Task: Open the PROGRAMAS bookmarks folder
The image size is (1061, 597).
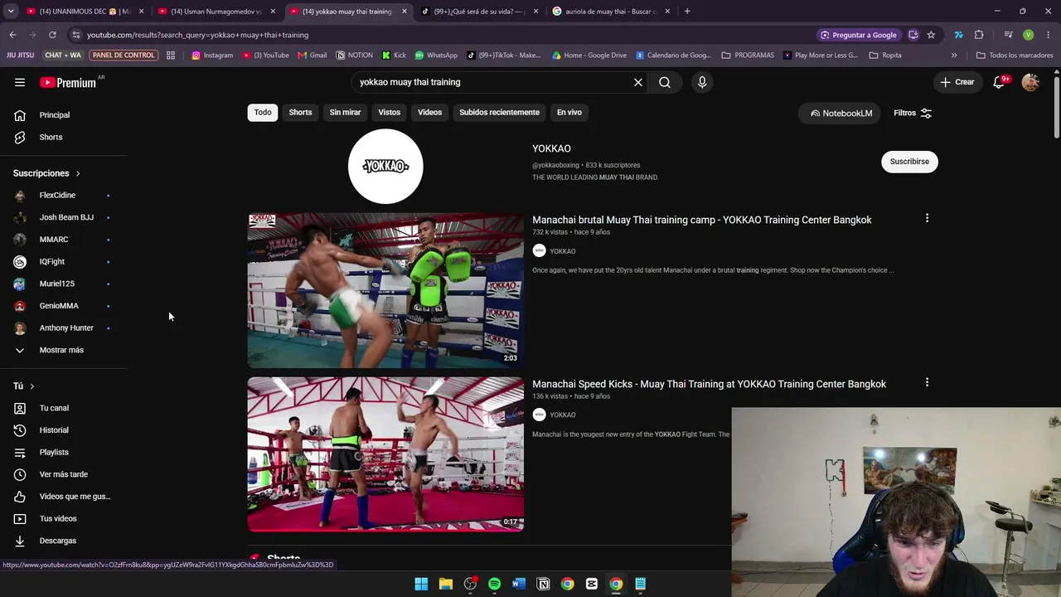Action: click(x=748, y=56)
